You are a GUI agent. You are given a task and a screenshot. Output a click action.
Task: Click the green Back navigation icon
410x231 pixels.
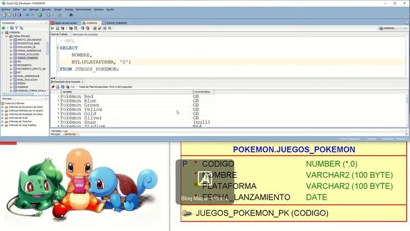(x=40, y=15)
